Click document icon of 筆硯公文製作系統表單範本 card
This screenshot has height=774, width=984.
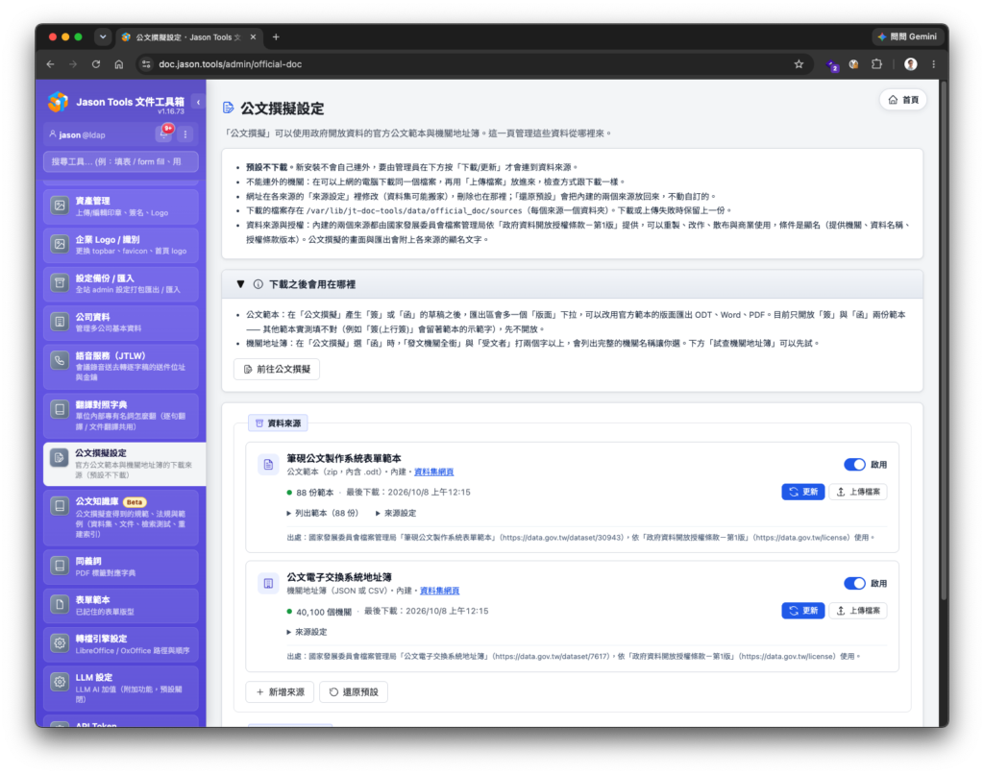tap(268, 464)
